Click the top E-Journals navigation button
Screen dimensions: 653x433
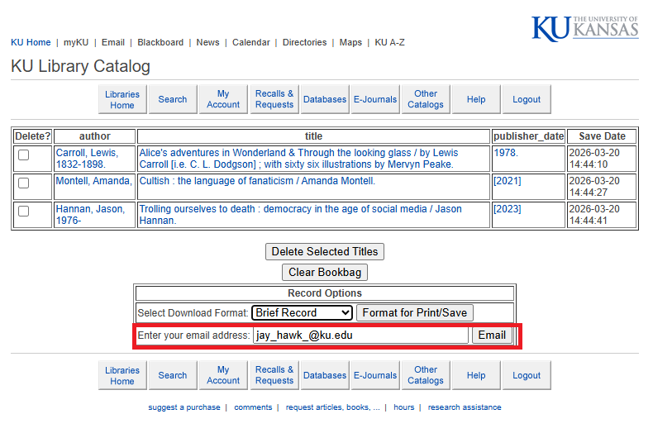pos(375,99)
